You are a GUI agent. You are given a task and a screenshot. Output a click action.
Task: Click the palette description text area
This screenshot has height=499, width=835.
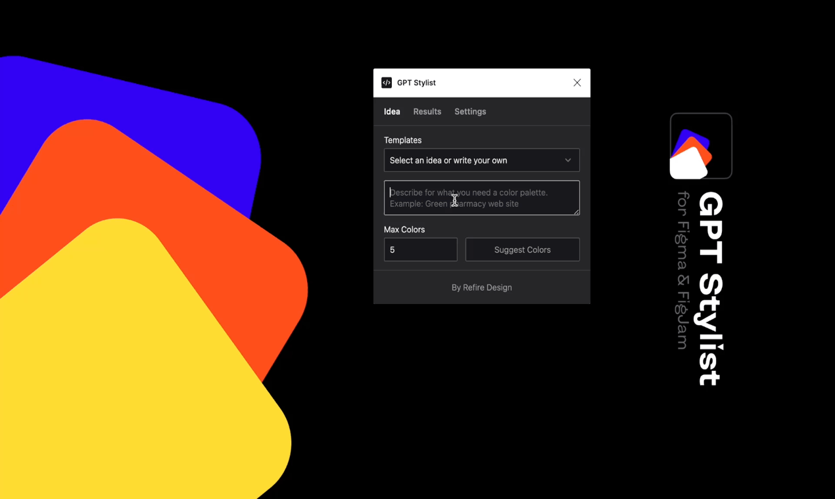pyautogui.click(x=481, y=198)
